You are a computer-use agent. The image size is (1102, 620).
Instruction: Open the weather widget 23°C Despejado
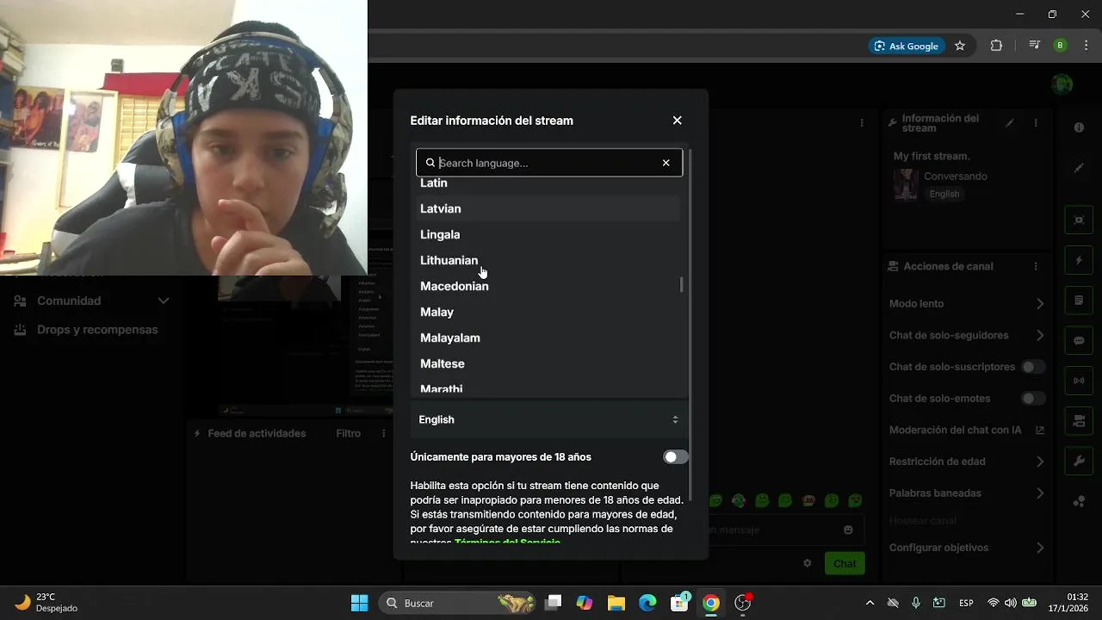pos(47,603)
